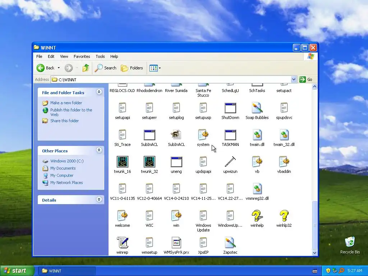Select the TASKMAN application icon
368x276 pixels.
[x=230, y=135]
